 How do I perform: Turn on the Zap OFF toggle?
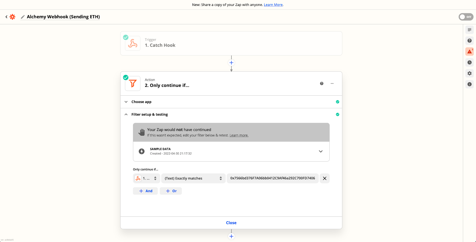pyautogui.click(x=466, y=17)
